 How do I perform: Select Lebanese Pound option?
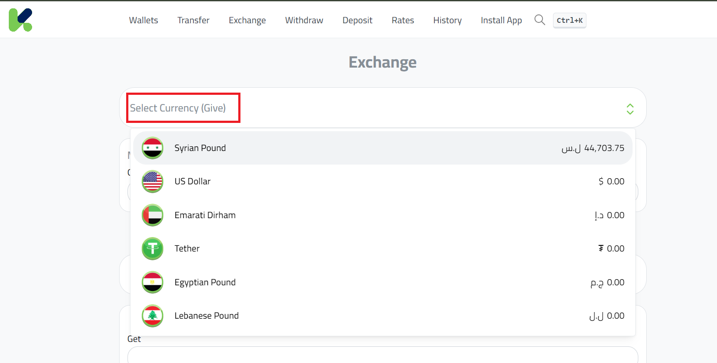(x=382, y=316)
